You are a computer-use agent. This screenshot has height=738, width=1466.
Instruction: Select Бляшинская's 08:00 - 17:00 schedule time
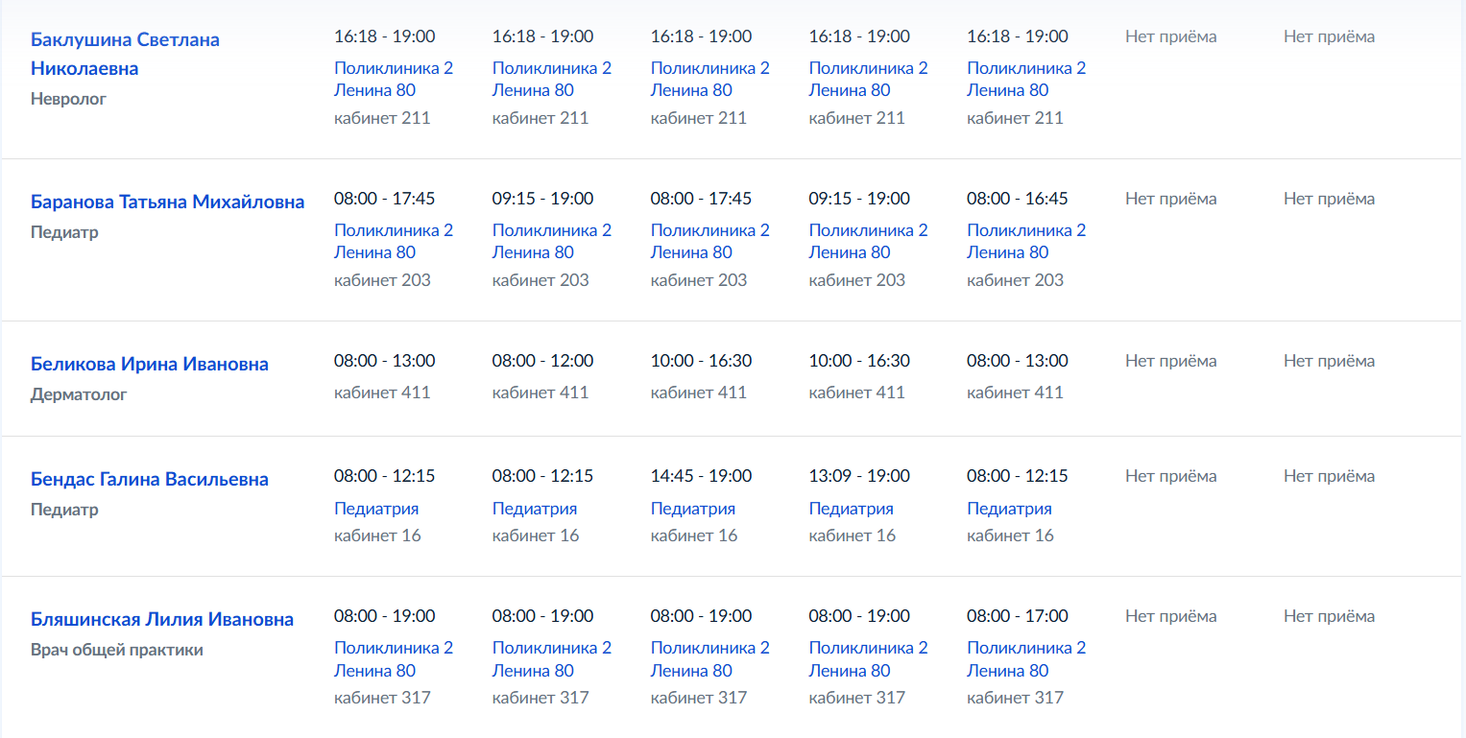(1018, 616)
